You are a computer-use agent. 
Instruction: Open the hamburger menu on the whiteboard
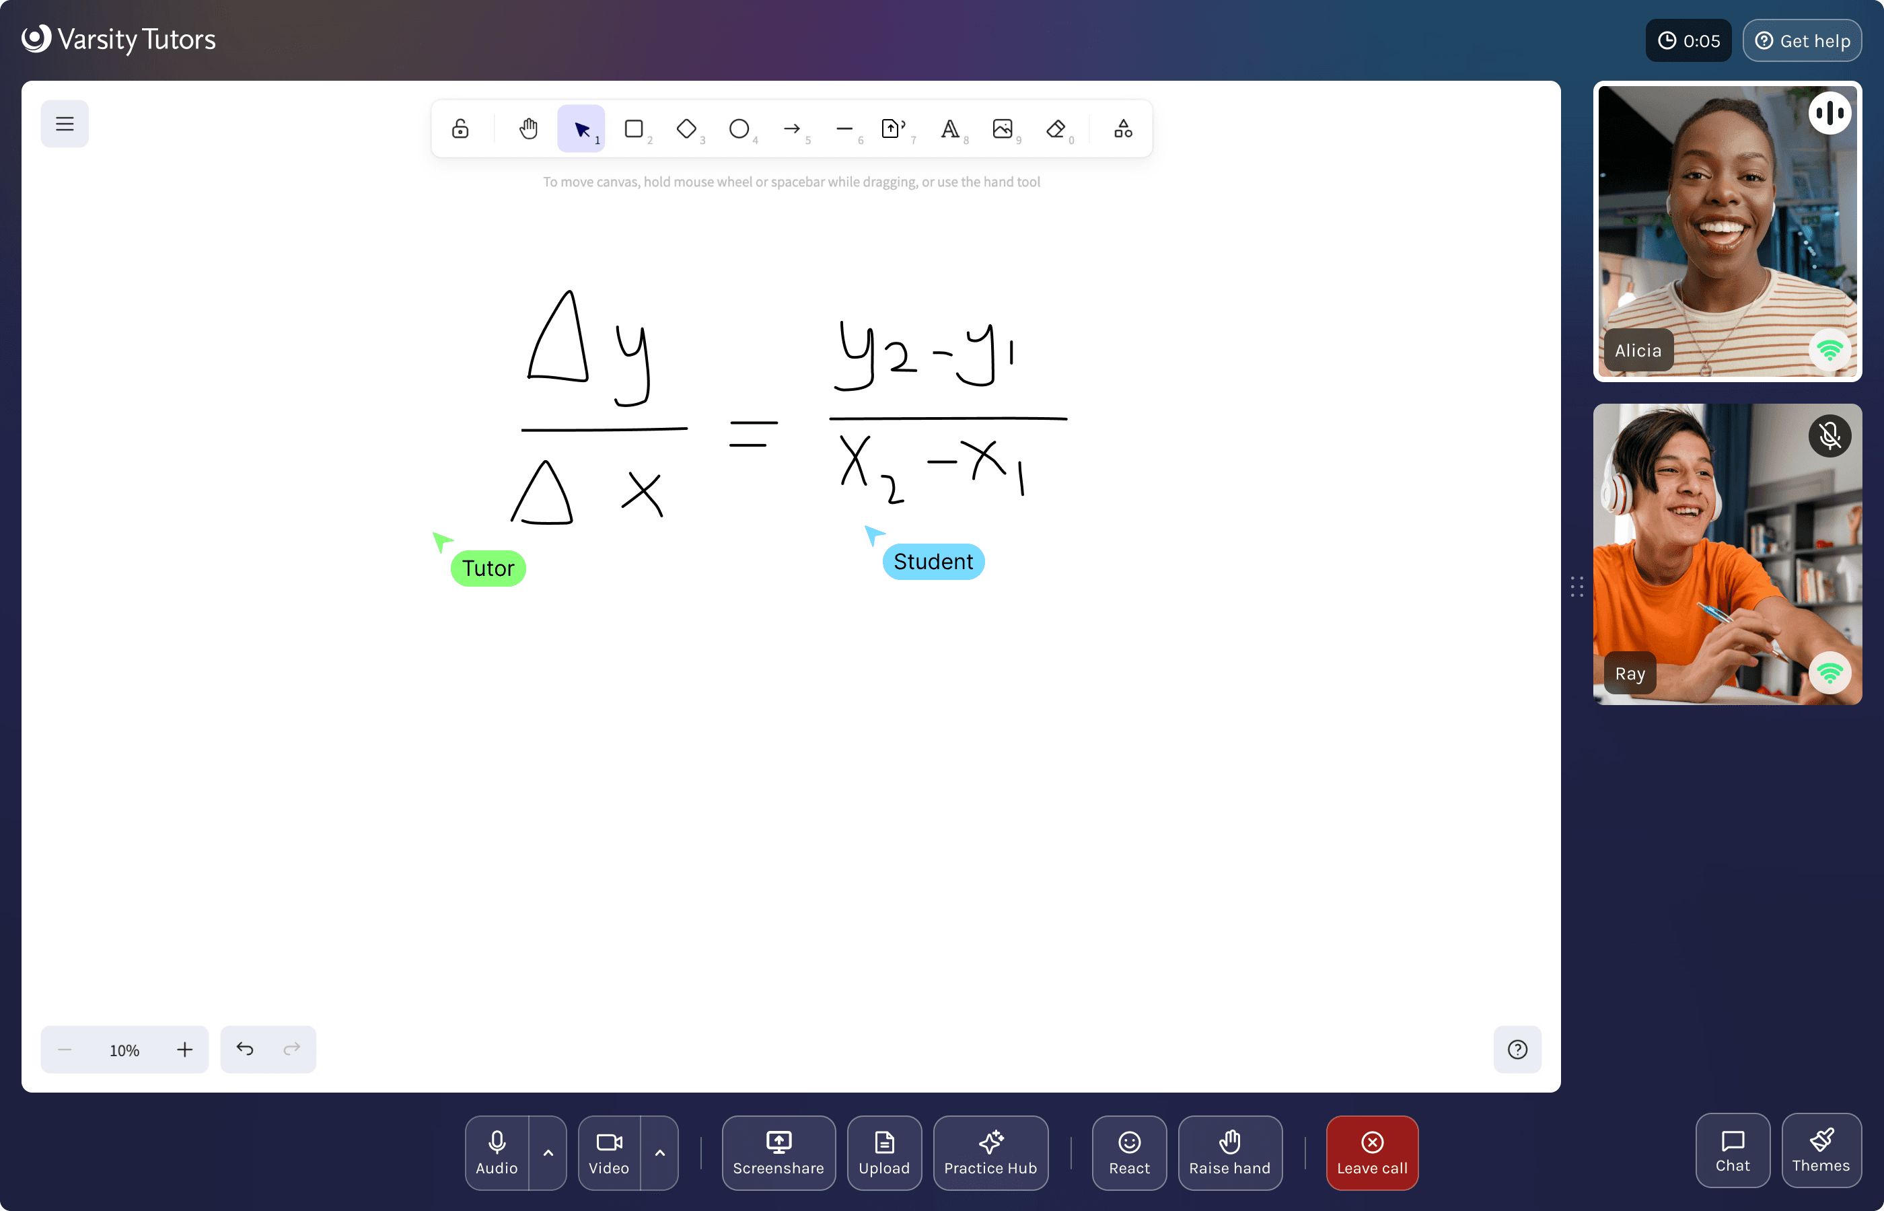(65, 124)
